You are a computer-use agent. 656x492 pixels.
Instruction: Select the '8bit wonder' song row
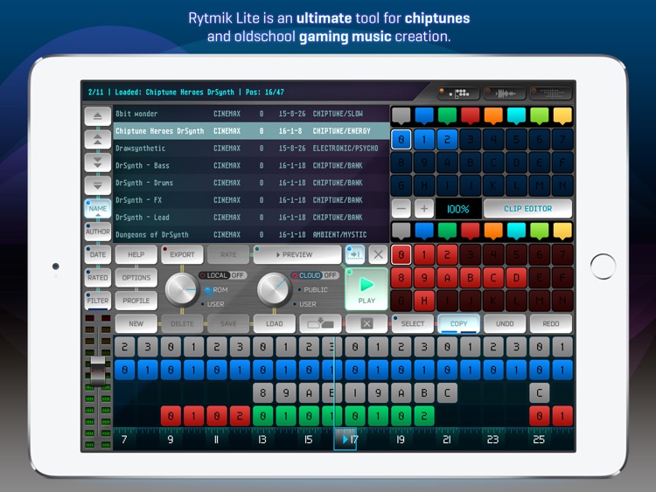(x=251, y=114)
